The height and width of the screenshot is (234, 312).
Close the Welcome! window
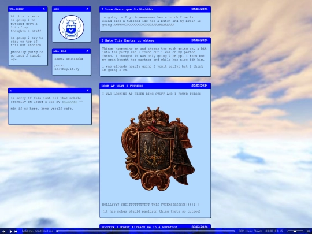click(44, 9)
